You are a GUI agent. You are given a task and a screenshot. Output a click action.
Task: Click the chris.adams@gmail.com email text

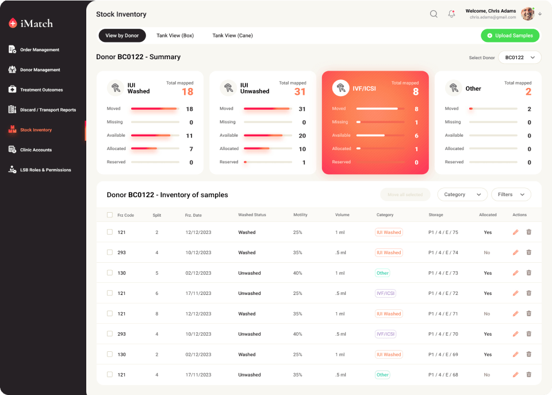pyautogui.click(x=493, y=17)
